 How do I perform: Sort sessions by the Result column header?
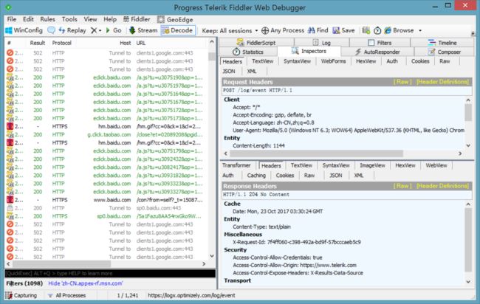[x=38, y=43]
